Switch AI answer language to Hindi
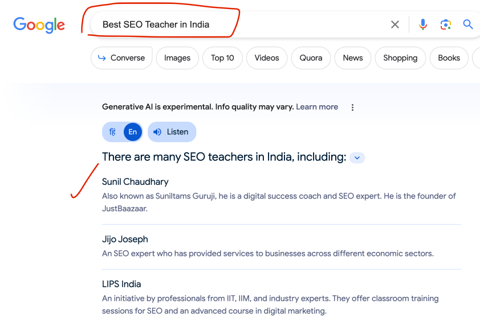Screen dimensions: 480x319 [113, 132]
